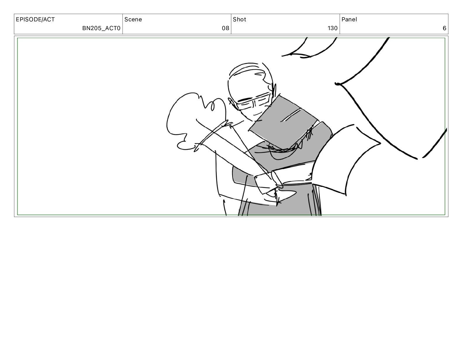Viewport: 463px width, 358px height.
Task: Click the storyboard panel drawing of hugging characters
Action: [231, 126]
